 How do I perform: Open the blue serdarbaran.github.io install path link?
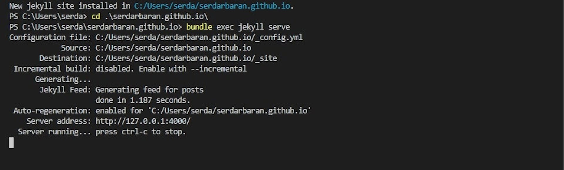212,6
